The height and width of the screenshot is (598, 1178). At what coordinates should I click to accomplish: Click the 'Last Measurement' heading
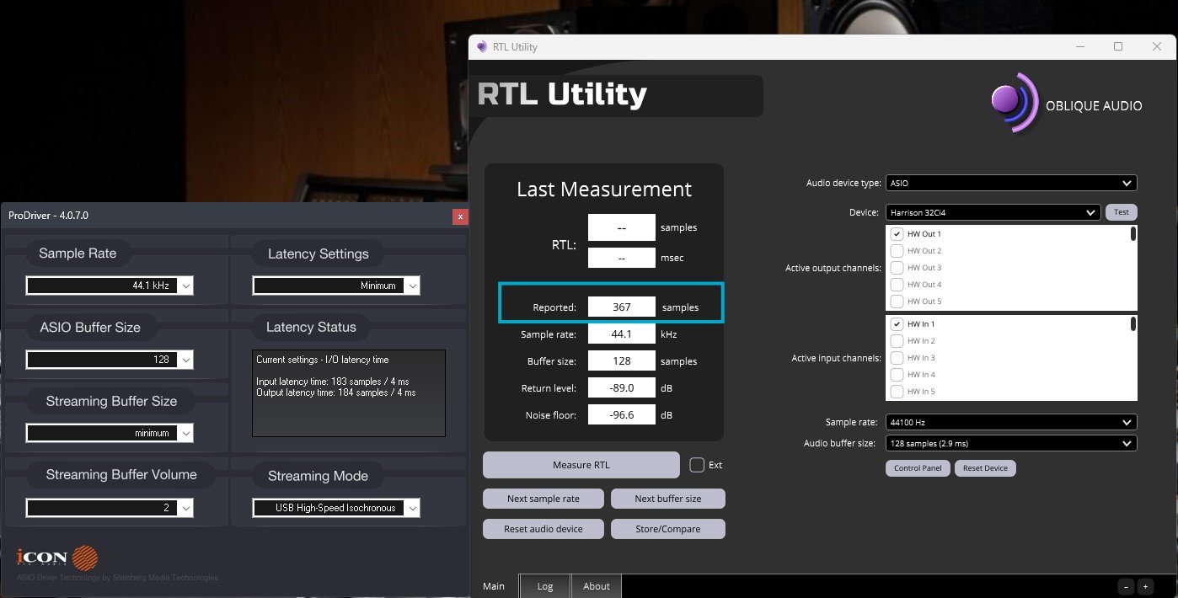(604, 190)
